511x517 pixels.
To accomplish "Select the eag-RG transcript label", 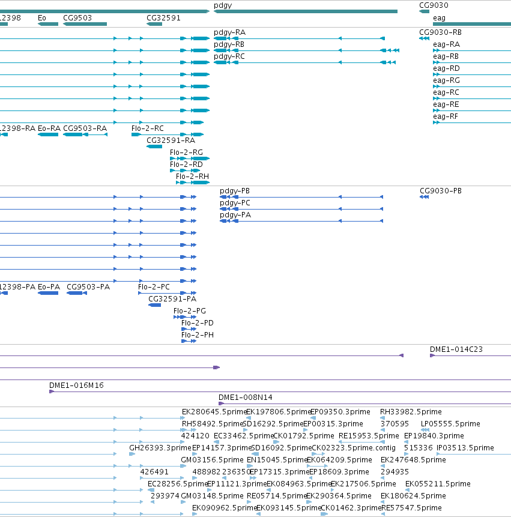I will (x=446, y=80).
